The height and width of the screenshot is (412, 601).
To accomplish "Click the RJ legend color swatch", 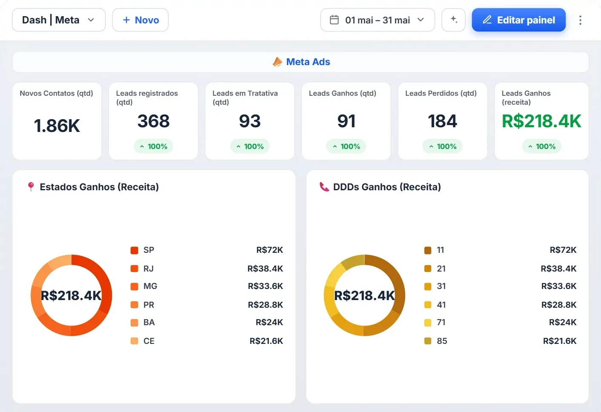I will tap(135, 269).
